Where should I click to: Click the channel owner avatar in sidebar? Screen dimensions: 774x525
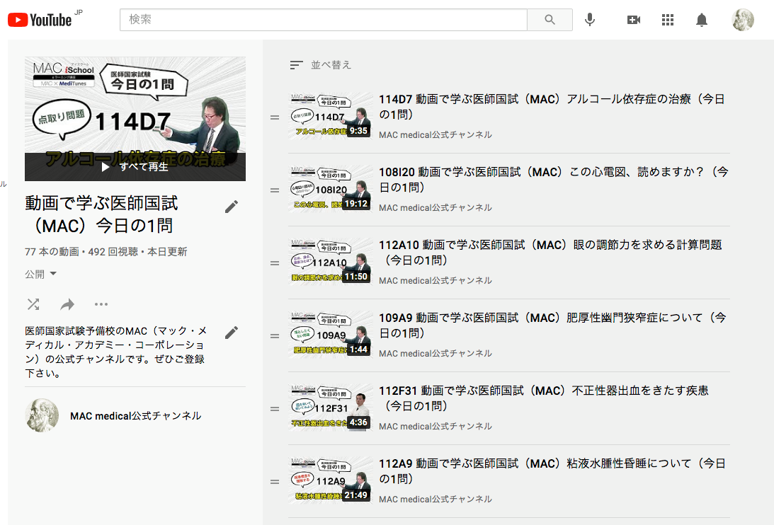[42, 415]
